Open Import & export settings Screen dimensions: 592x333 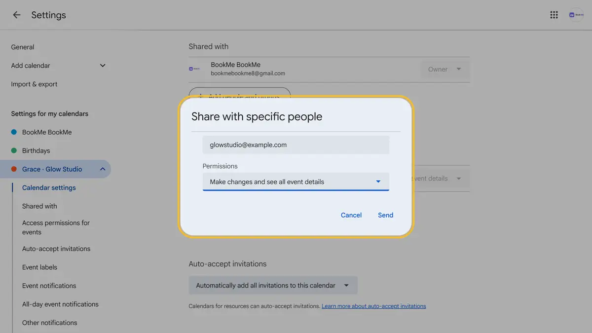34,84
